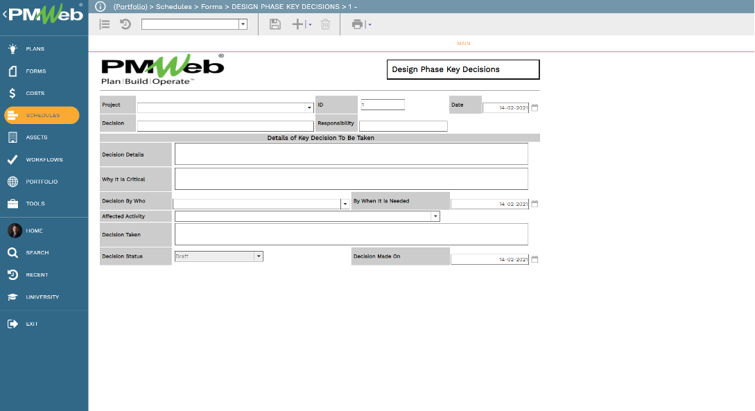Open the Portfolio globe icon
Image resolution: width=755 pixels, height=411 pixels.
click(13, 182)
